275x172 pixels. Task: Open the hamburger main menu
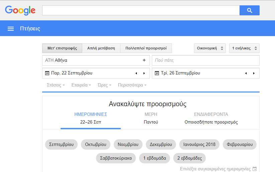click(x=11, y=29)
